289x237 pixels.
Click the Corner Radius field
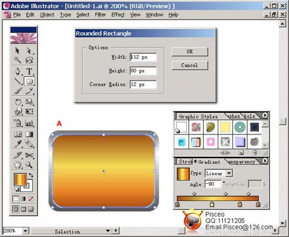(143, 85)
